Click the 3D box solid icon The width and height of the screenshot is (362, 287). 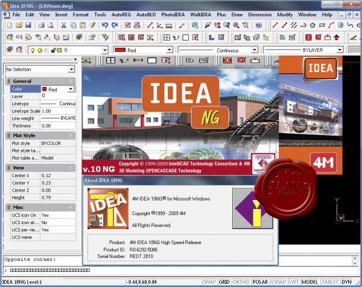point(256,37)
